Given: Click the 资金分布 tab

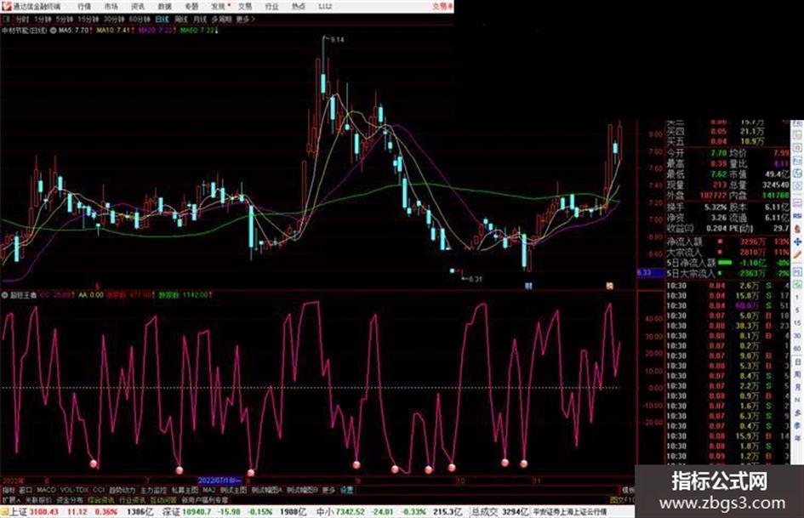Looking at the screenshot, I should pyautogui.click(x=70, y=499).
